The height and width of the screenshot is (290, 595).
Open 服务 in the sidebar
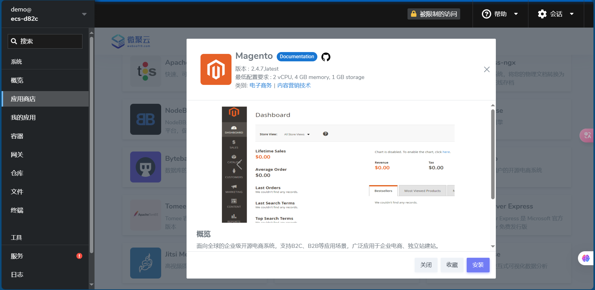pos(45,256)
